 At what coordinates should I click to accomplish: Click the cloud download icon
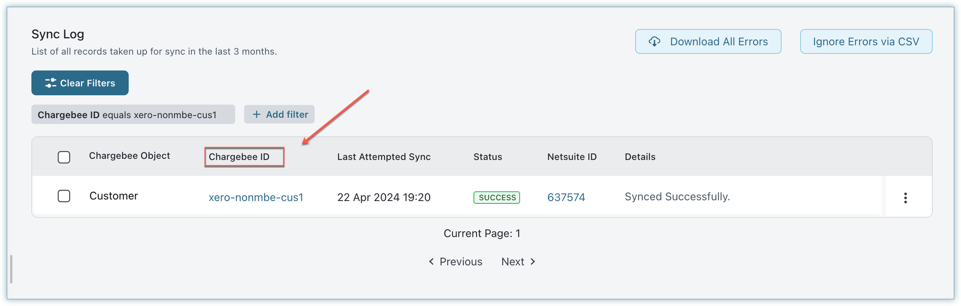[655, 42]
